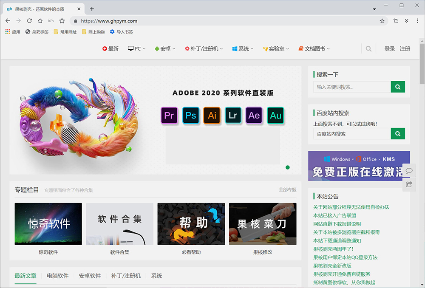Screen dimensions: 425x288
Task: Switch to the 安卓软件 tab
Action: pos(90,276)
